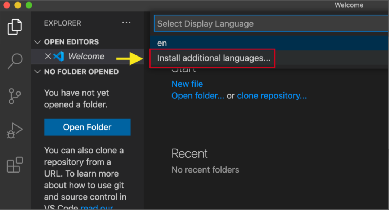Click the Explorer panel title
This screenshot has width=389, height=210.
pos(63,23)
